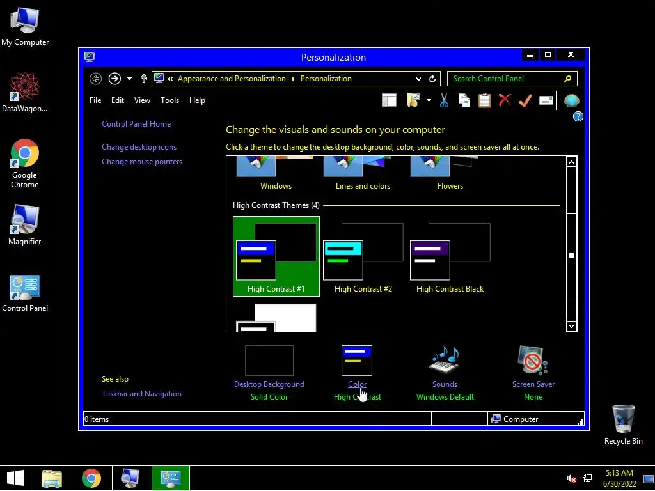
Task: Click the Personalization window title icon
Action: [90, 57]
